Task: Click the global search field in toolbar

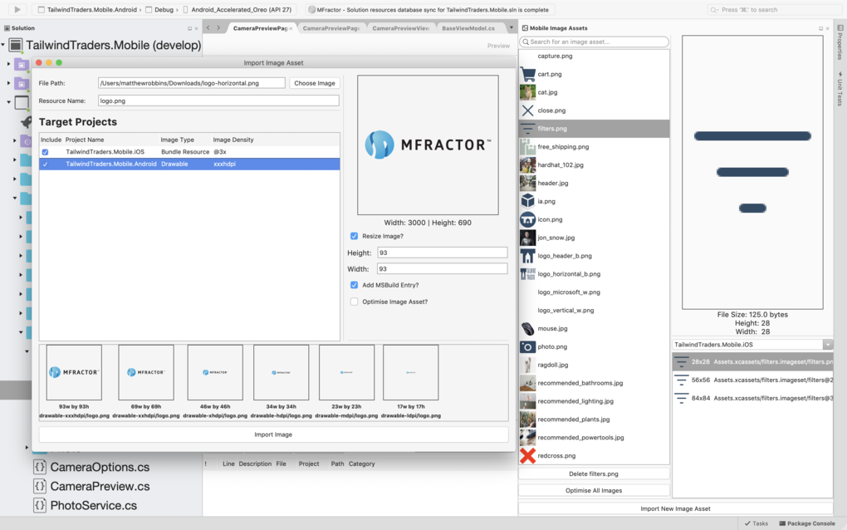Action: (774, 10)
